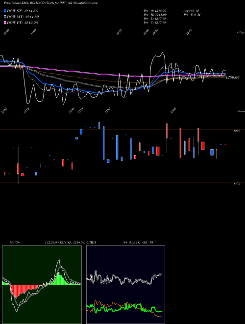
Task: Click the '(14 day) 28, +33, -19' ADX reading
Action: (138, 243)
